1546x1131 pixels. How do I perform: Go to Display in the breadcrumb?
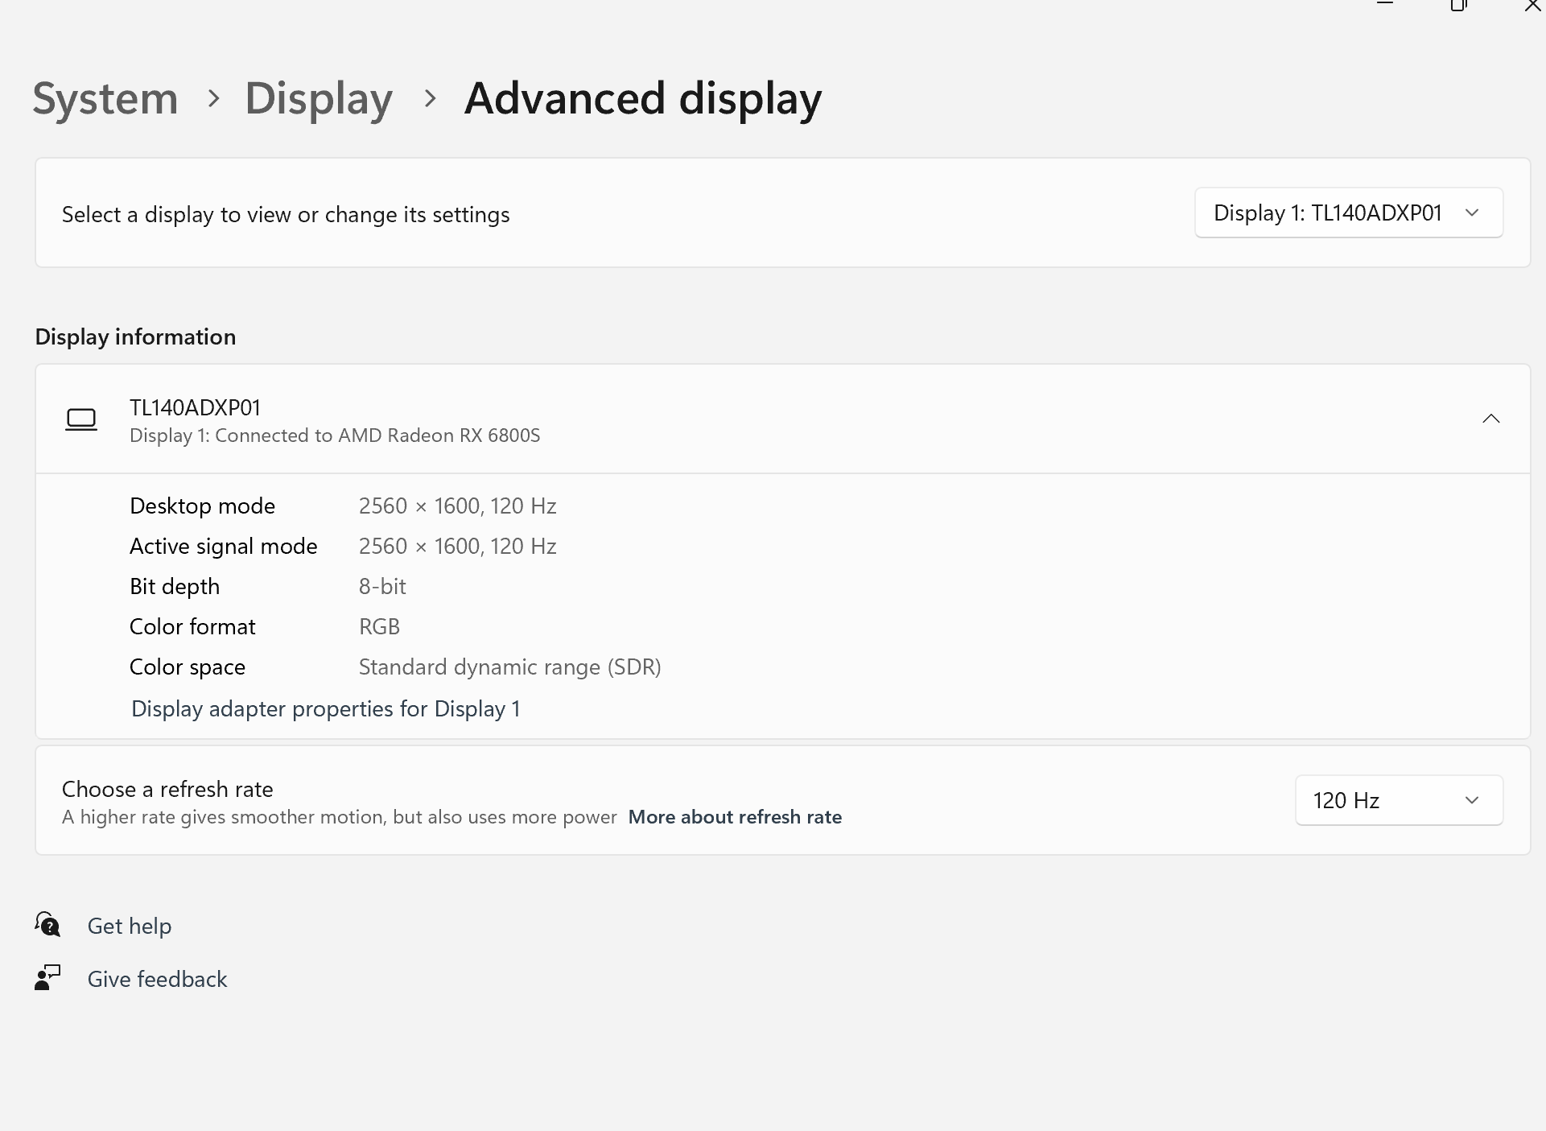[319, 99]
